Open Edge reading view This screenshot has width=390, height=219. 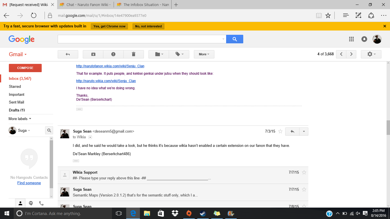click(x=319, y=15)
